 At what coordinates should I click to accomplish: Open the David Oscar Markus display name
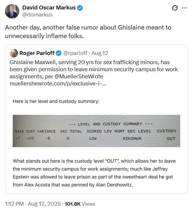click(x=49, y=8)
